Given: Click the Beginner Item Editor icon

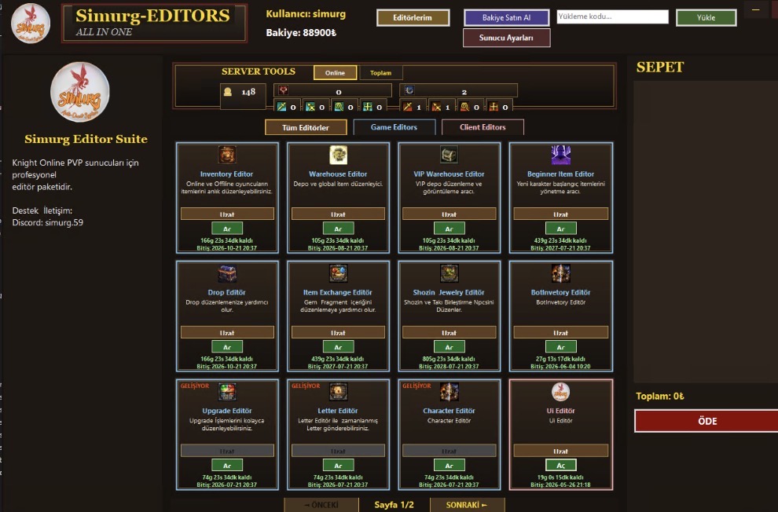Looking at the screenshot, I should click(560, 155).
